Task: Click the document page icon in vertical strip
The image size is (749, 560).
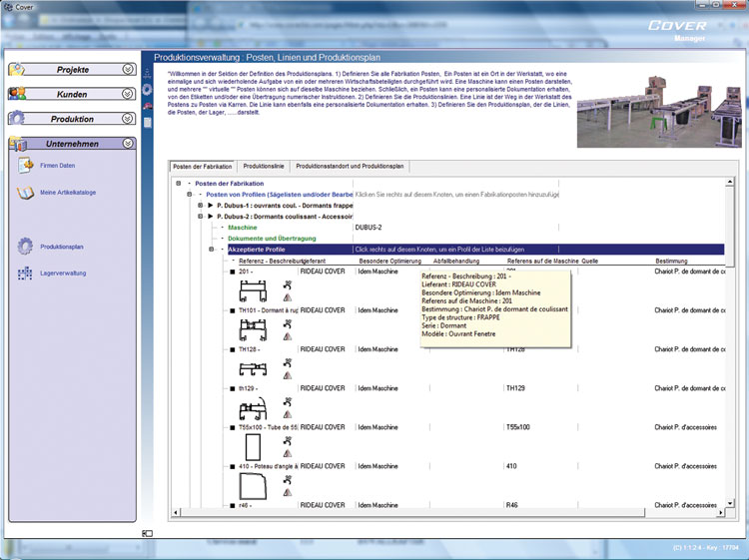Action: pyautogui.click(x=148, y=123)
